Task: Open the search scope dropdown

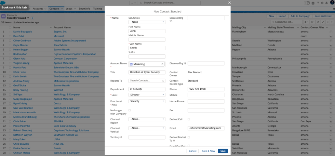Action: pos(133,3)
